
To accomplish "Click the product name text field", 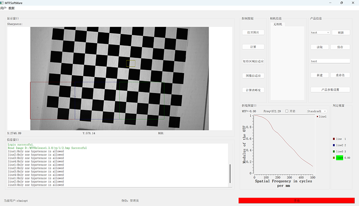I will [x=330, y=61].
